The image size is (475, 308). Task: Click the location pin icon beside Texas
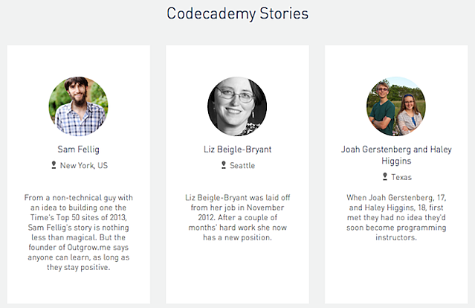[x=384, y=177]
